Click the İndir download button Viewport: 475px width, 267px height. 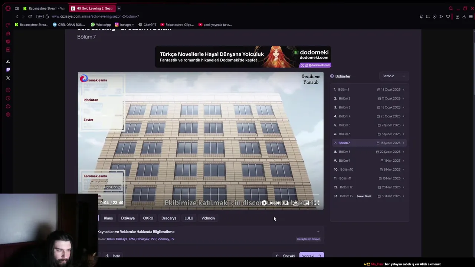113,256
